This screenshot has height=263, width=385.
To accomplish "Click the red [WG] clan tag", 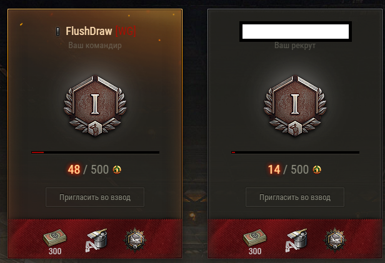I will [126, 31].
